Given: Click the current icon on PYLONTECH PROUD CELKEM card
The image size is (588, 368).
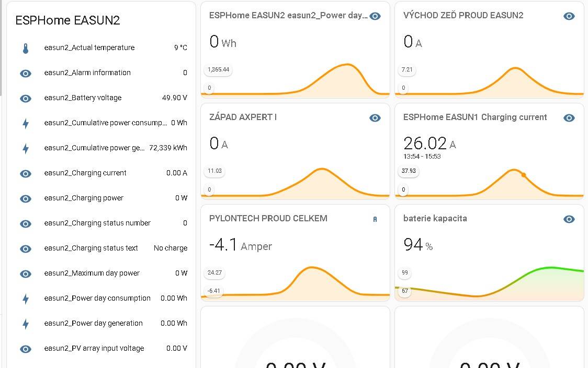Looking at the screenshot, I should (375, 219).
